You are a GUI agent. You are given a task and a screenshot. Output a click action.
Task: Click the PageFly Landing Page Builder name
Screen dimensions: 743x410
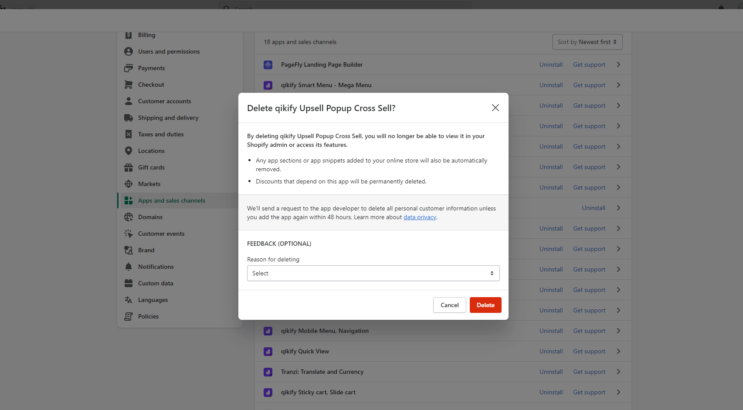[x=322, y=64]
